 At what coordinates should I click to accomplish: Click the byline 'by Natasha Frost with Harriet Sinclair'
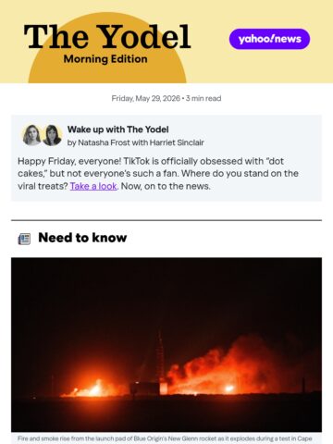tap(136, 142)
